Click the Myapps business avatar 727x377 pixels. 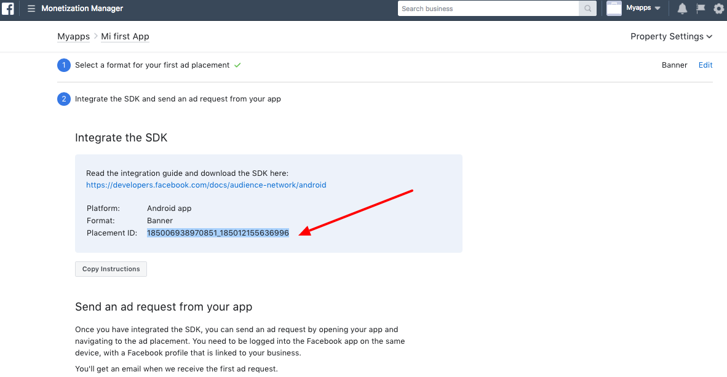pos(614,9)
